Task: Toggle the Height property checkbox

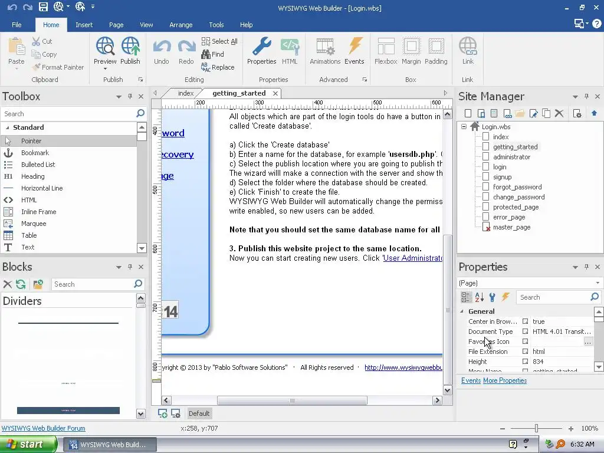Action: [x=525, y=362]
